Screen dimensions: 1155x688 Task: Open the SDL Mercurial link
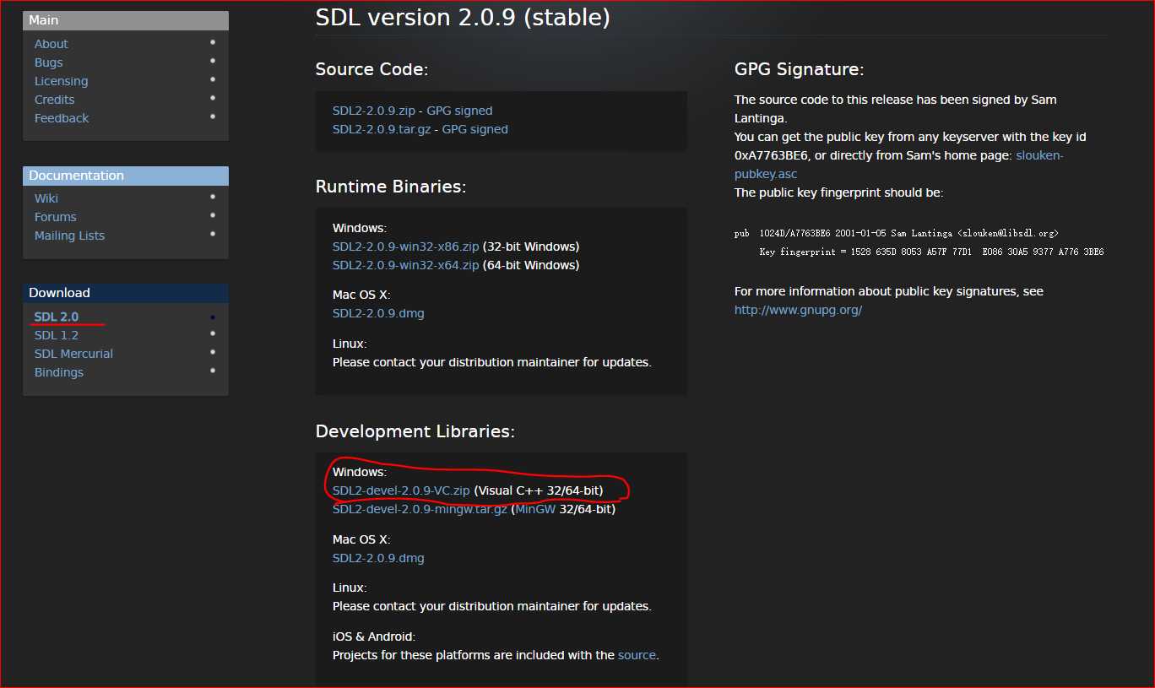coord(73,354)
